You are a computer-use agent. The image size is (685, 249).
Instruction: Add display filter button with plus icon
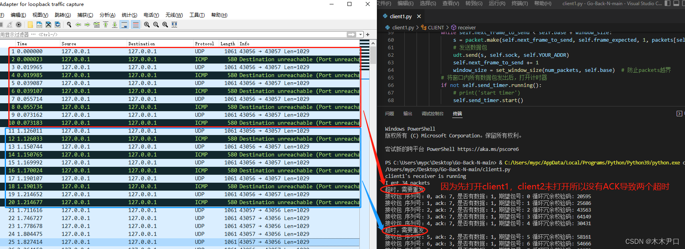coord(368,35)
